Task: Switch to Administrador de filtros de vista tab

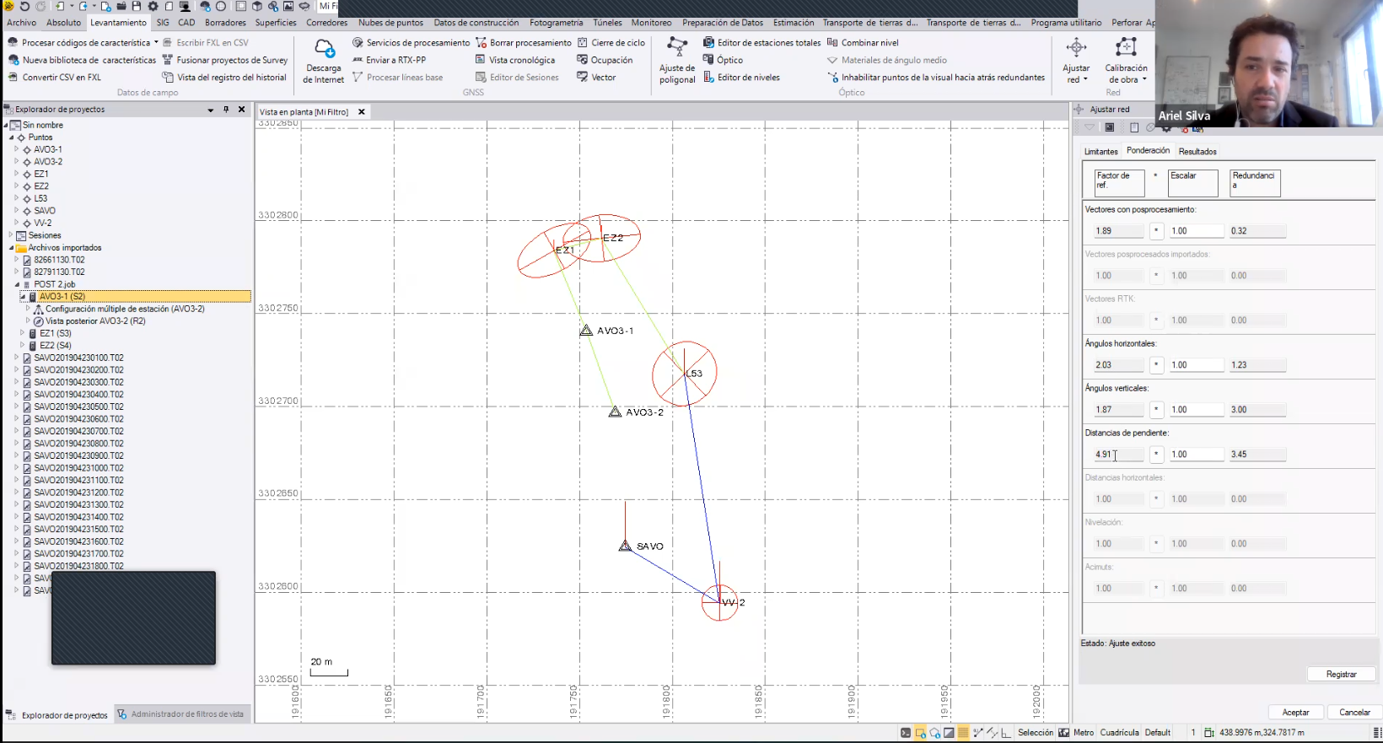Action: 180,714
